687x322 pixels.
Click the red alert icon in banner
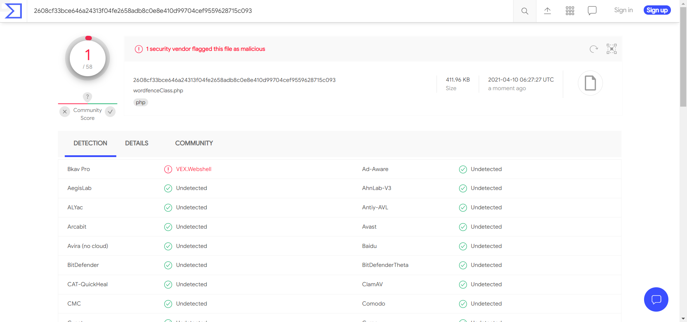[139, 49]
